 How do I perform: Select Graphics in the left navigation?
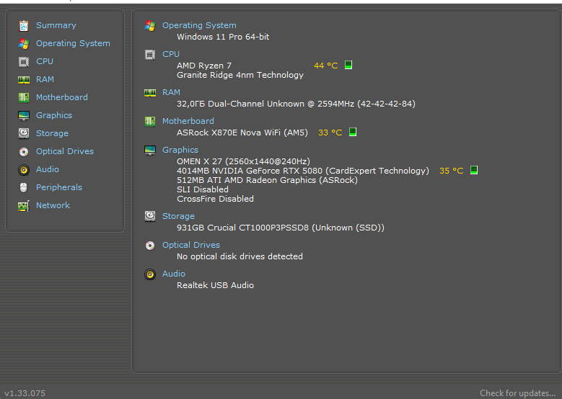coord(54,115)
